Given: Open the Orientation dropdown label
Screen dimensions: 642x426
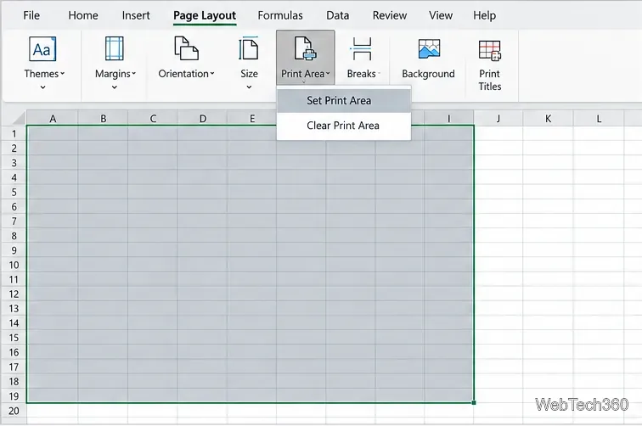Looking at the screenshot, I should coord(186,74).
